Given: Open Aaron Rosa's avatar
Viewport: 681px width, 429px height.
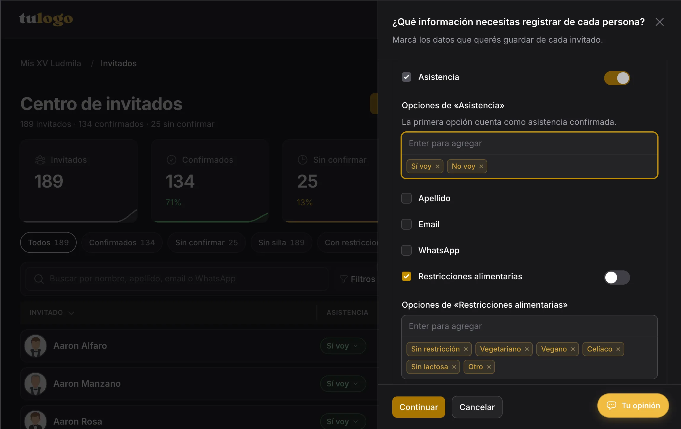Looking at the screenshot, I should (35, 420).
